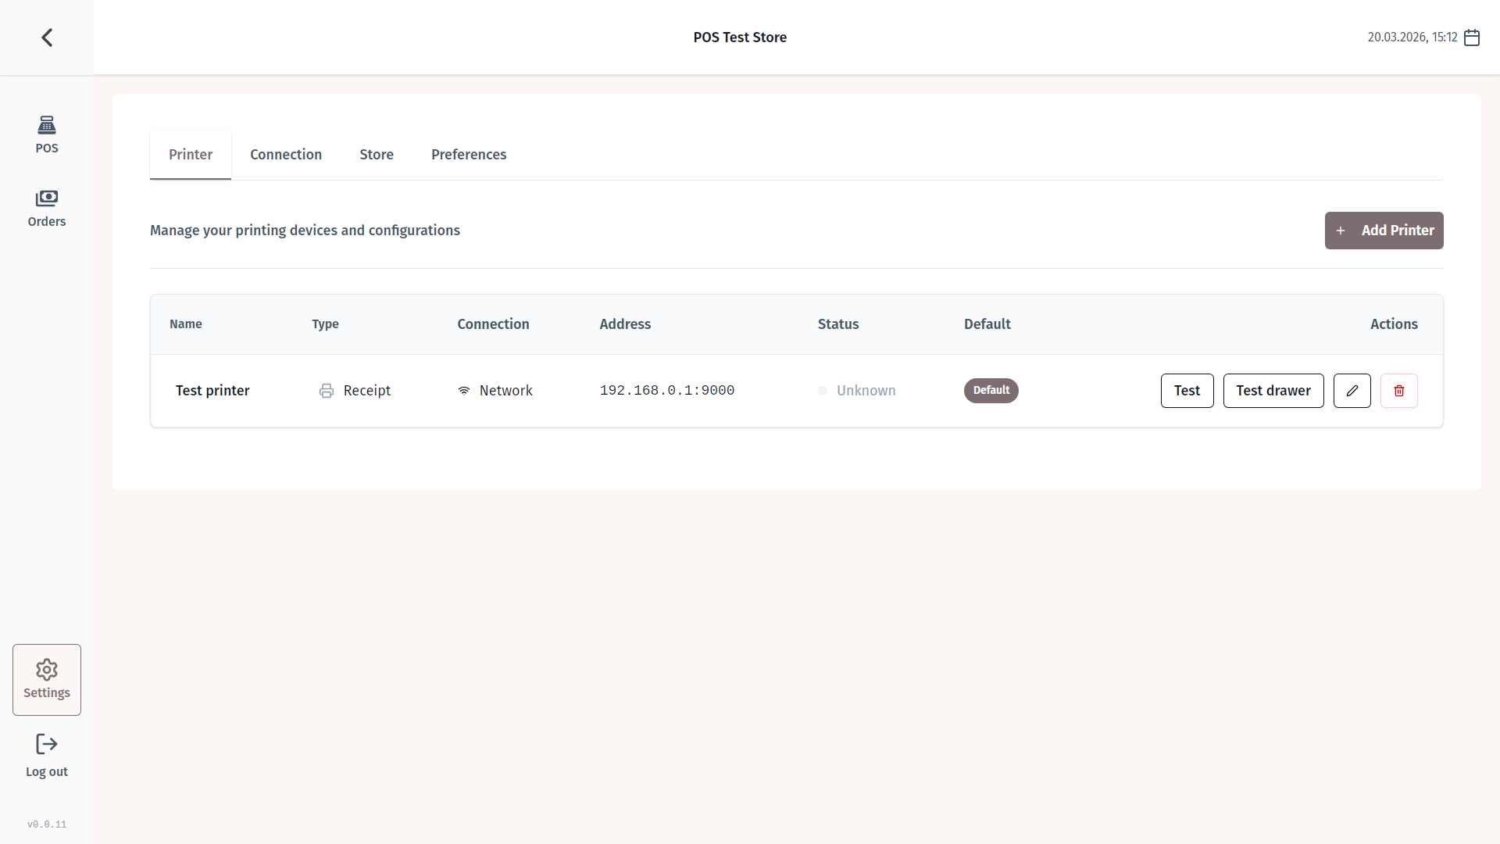Click the Type column header

point(326,324)
